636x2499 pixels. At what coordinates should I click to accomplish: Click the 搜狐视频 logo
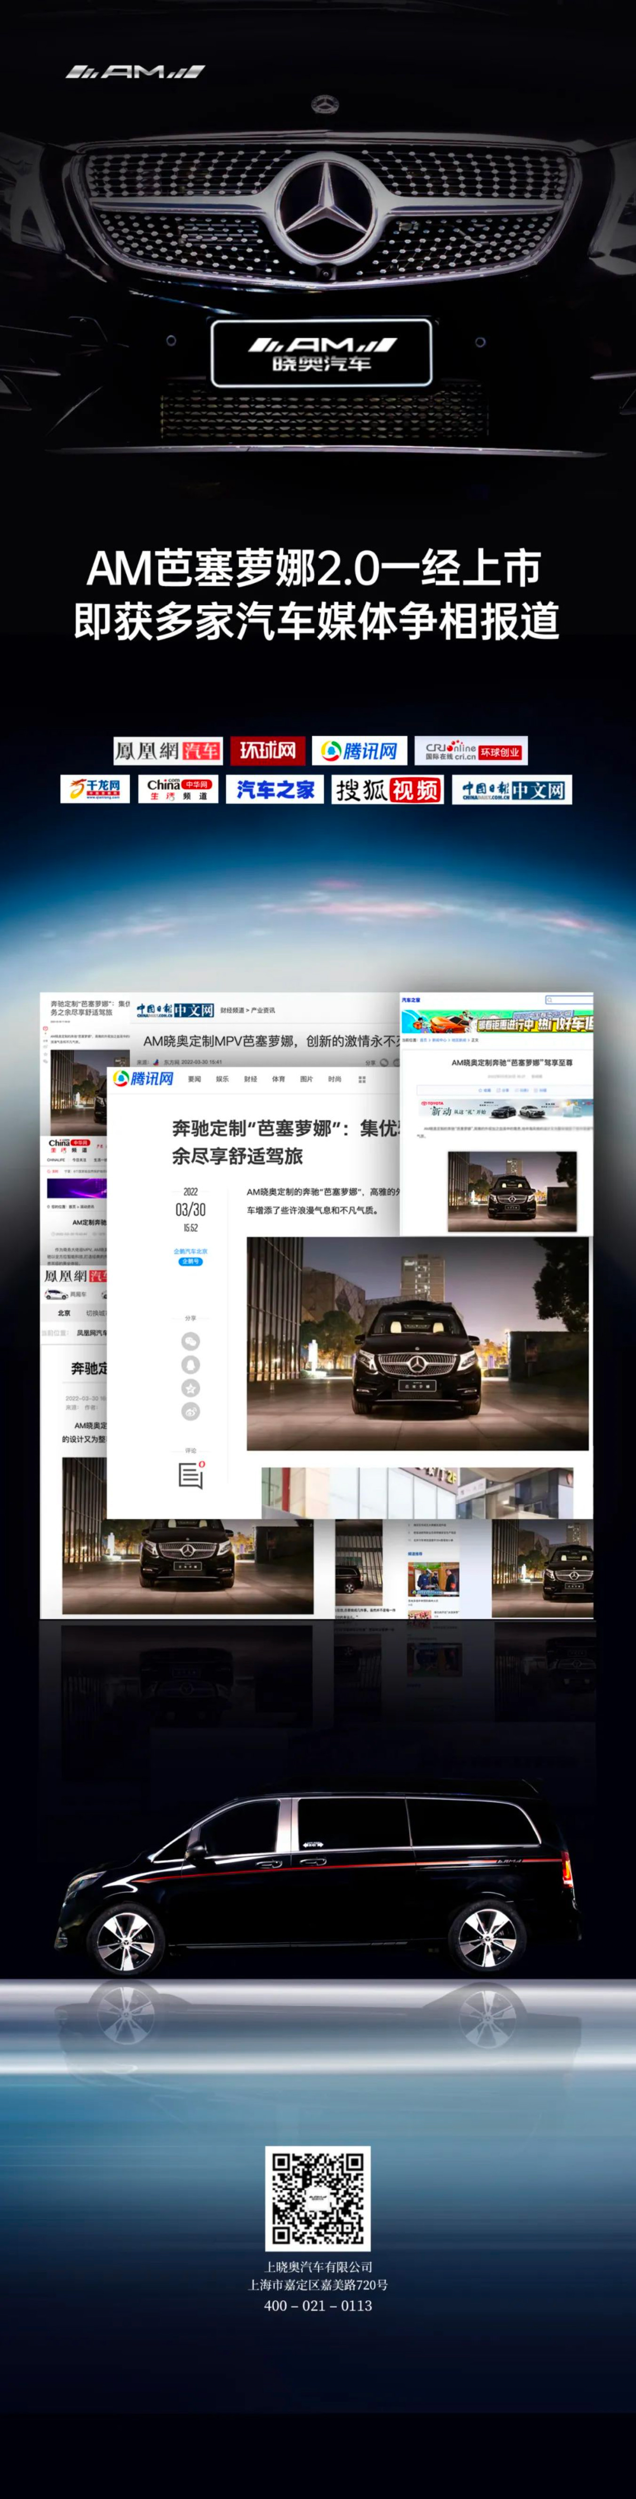[x=387, y=790]
